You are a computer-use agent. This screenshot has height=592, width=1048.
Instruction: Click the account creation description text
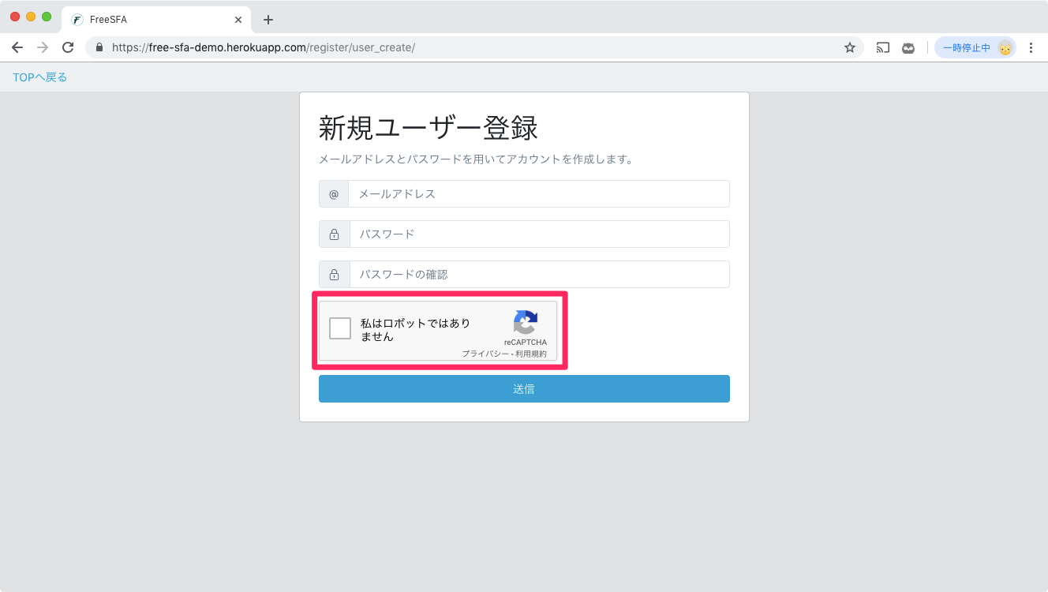(476, 159)
